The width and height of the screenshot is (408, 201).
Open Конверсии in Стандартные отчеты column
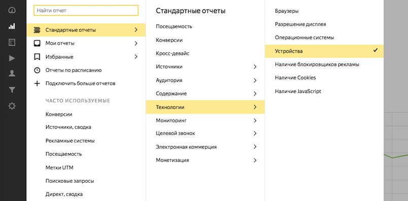coord(169,40)
